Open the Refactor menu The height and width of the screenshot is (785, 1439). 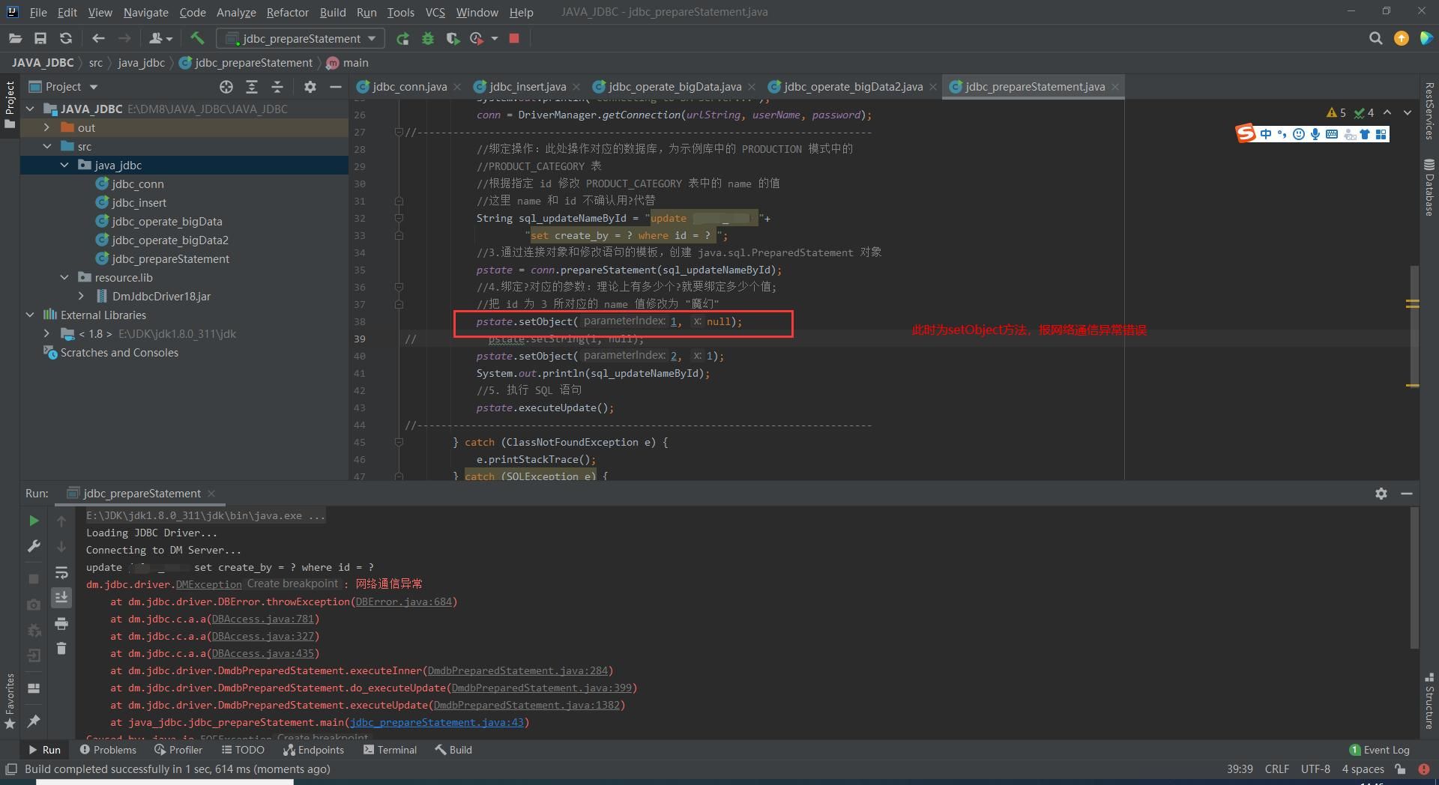287,12
